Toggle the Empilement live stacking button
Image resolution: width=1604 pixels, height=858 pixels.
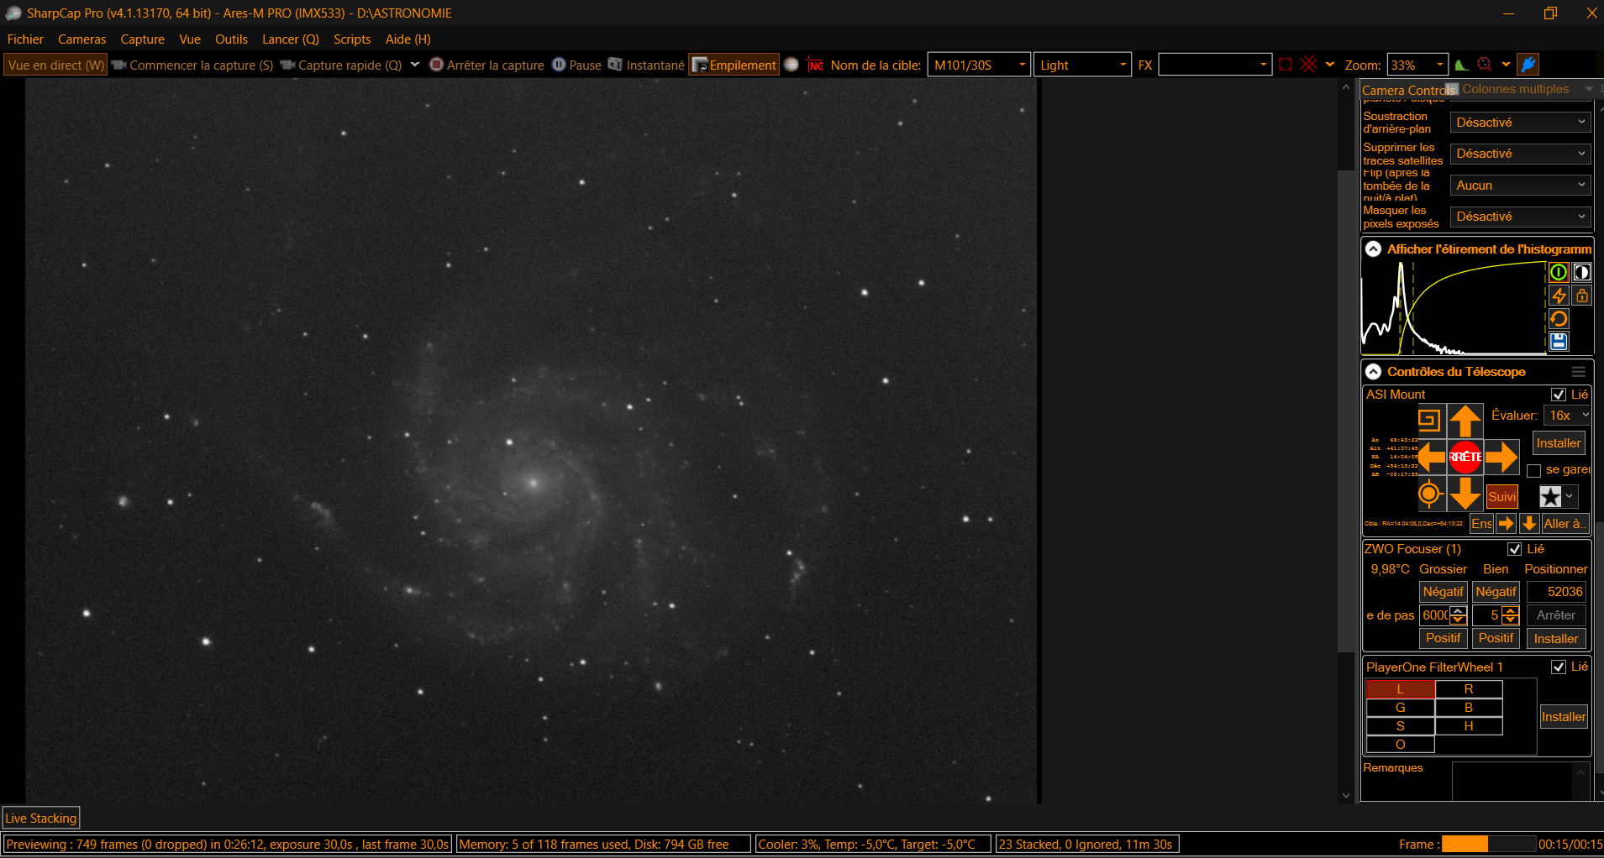734,65
